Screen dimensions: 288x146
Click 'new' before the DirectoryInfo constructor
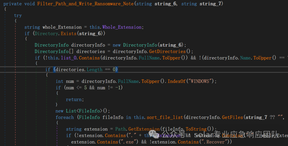(117, 45)
